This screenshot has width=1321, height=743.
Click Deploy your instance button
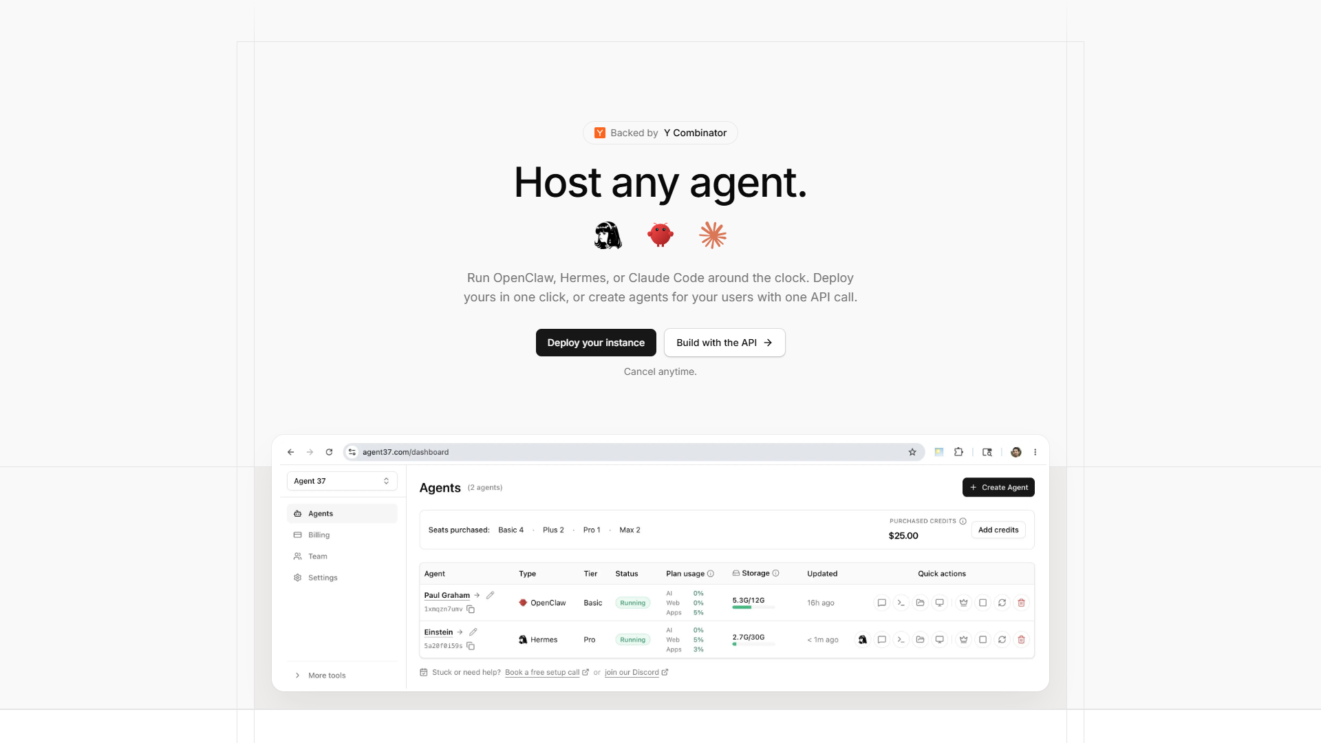[596, 343]
